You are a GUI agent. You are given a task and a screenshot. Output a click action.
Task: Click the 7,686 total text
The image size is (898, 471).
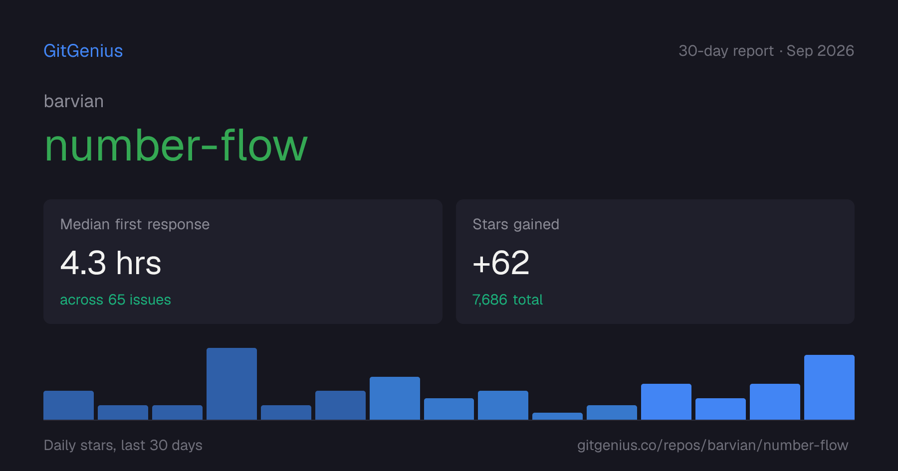click(x=507, y=300)
